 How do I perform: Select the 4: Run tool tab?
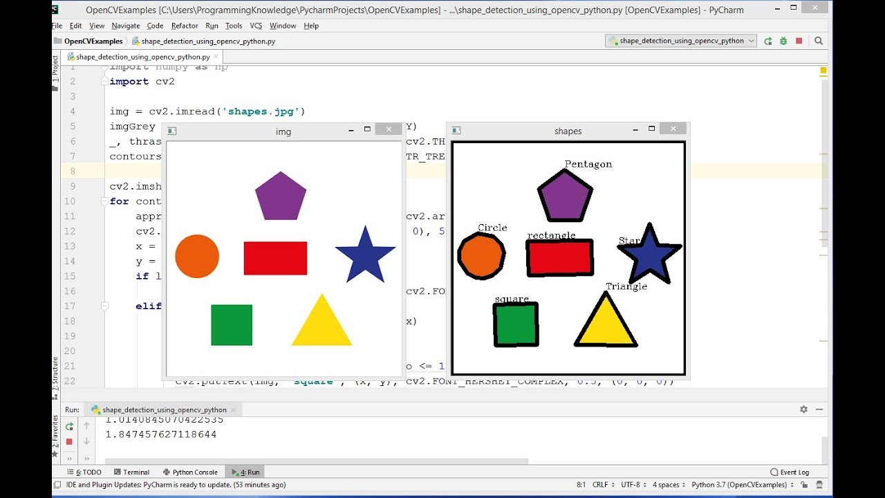click(245, 472)
